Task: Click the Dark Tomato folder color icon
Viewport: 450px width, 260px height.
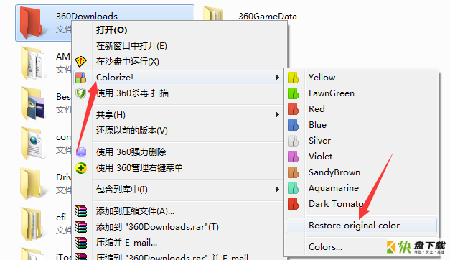Action: click(x=294, y=204)
